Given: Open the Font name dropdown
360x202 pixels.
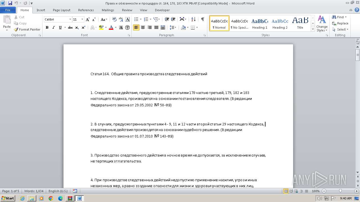Looking at the screenshot, I should click(70, 19).
